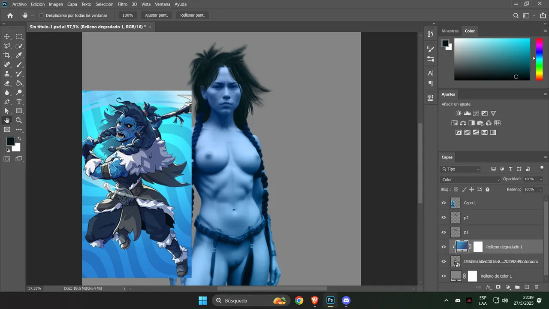Select the Eyedropper tool
Viewport: 549px width, 309px height.
click(19, 55)
